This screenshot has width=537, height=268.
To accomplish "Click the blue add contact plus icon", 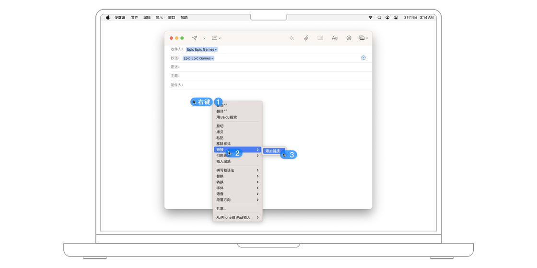I will pyautogui.click(x=363, y=58).
